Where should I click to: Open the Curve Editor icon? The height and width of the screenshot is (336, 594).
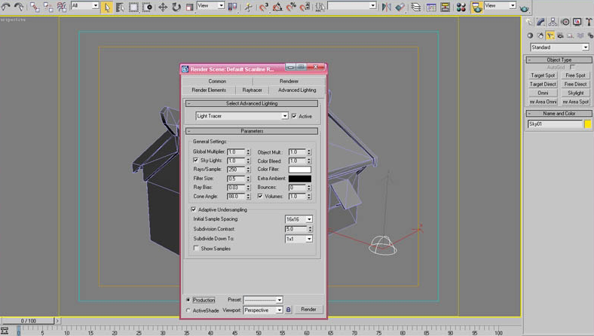coord(431,7)
